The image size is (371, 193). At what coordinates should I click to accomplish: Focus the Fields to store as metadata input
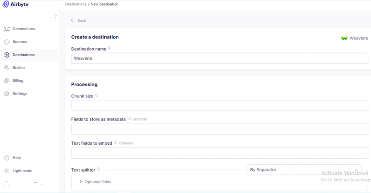(x=219, y=129)
